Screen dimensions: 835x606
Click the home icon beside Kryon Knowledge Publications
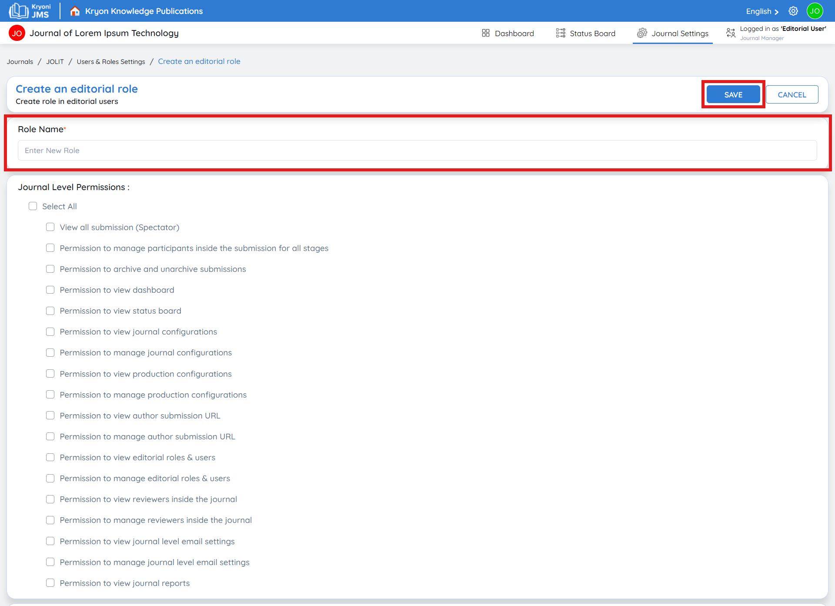[75, 11]
